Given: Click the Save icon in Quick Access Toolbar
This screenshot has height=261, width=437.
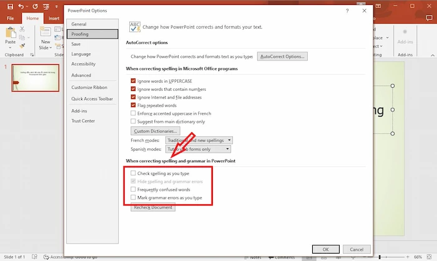Looking at the screenshot, I should (x=10, y=6).
